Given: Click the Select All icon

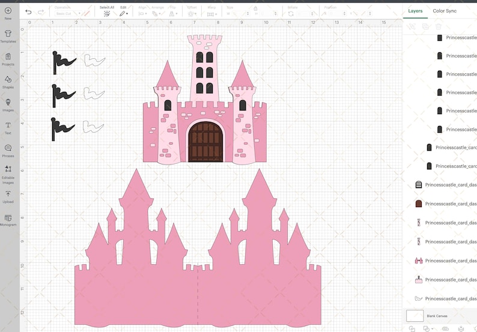Looking at the screenshot, I should tap(107, 14).
